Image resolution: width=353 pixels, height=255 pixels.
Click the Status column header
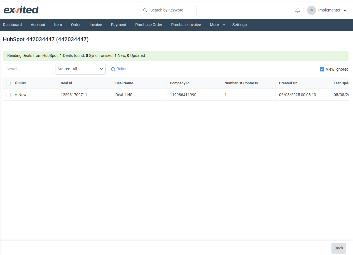coord(20,83)
